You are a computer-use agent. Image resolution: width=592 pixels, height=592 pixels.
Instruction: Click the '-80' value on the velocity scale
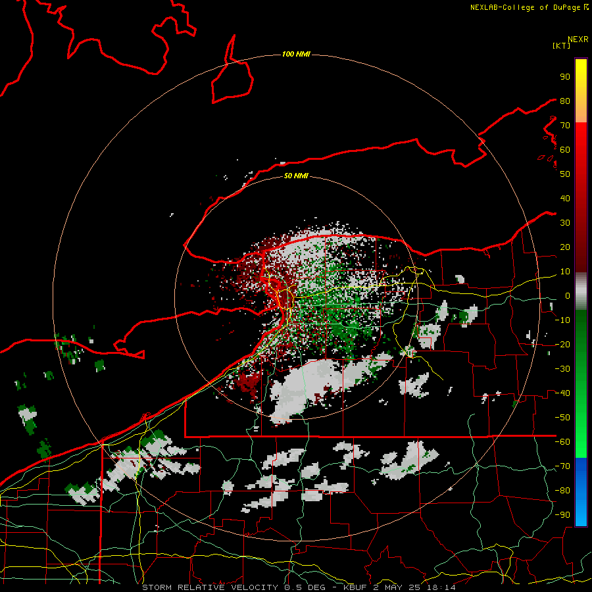[x=562, y=491]
